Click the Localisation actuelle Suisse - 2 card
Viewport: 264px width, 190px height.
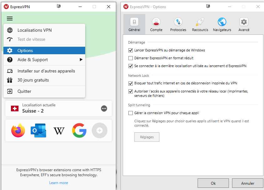point(59,108)
